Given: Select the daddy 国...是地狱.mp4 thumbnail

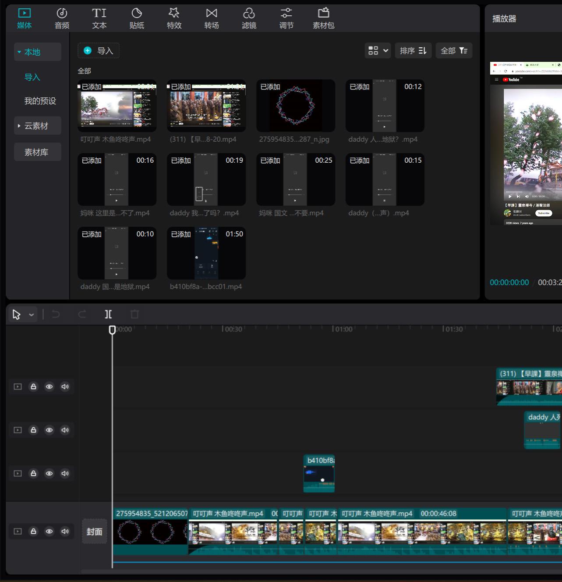Looking at the screenshot, I should tap(117, 253).
